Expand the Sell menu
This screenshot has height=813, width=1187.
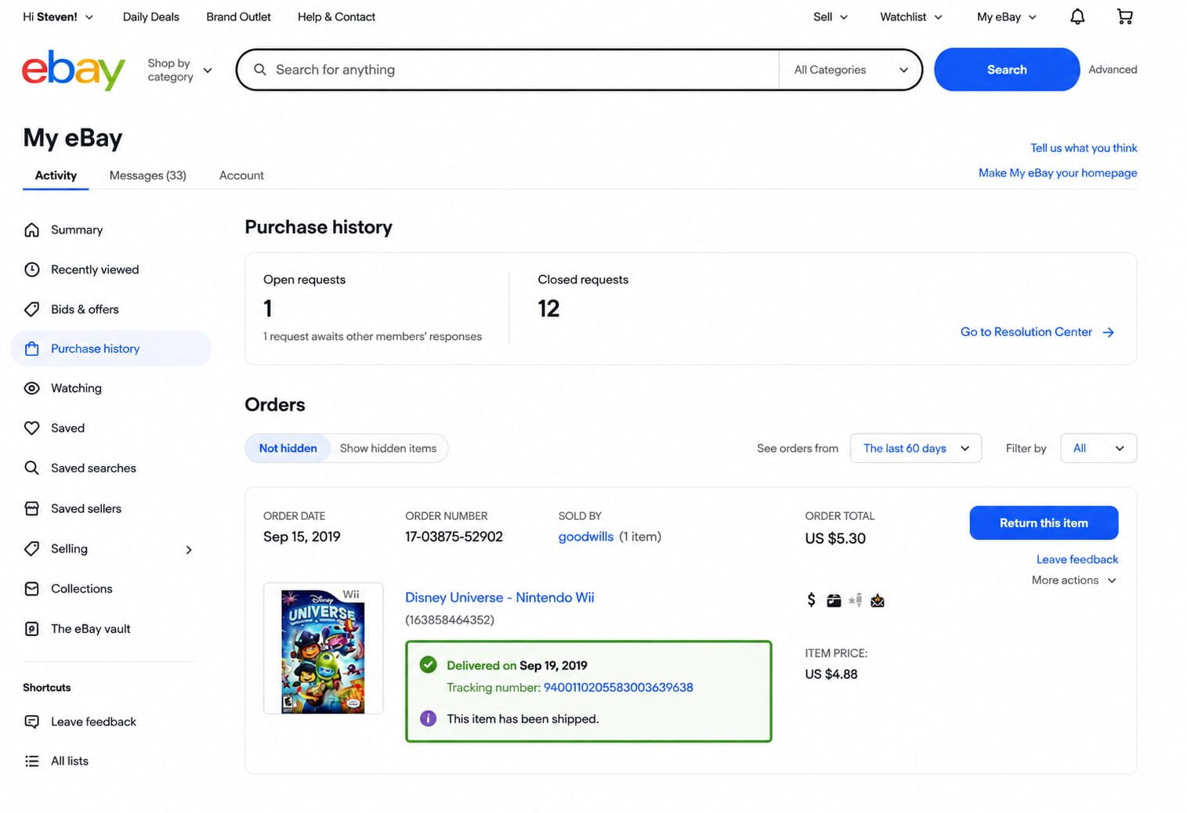click(831, 16)
